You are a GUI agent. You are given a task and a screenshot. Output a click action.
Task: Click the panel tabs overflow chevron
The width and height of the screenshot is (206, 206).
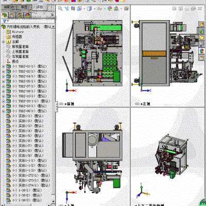[x=53, y=15]
